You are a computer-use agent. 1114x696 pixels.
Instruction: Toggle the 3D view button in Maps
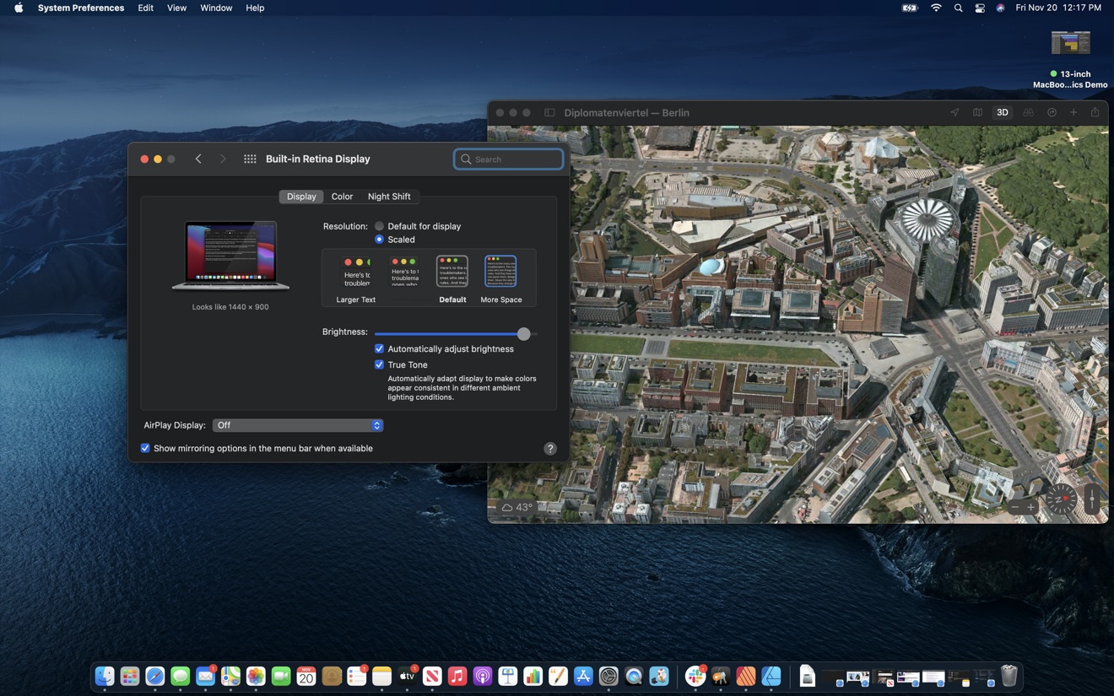pyautogui.click(x=1002, y=112)
